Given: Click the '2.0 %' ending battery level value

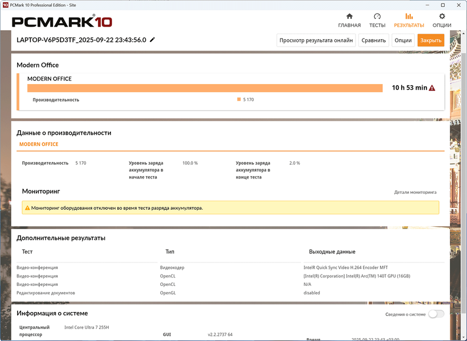Looking at the screenshot, I should coord(295,163).
